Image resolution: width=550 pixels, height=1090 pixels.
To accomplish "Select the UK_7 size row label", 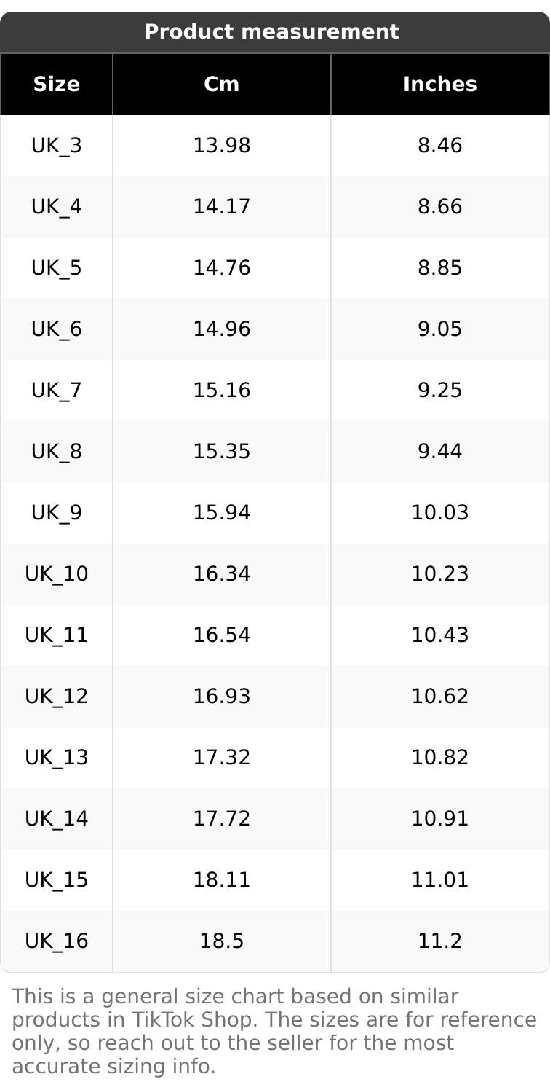I will pyautogui.click(x=57, y=391).
